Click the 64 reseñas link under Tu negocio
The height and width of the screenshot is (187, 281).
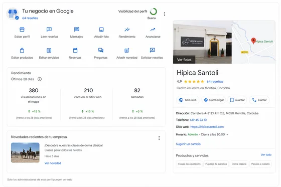point(30,18)
